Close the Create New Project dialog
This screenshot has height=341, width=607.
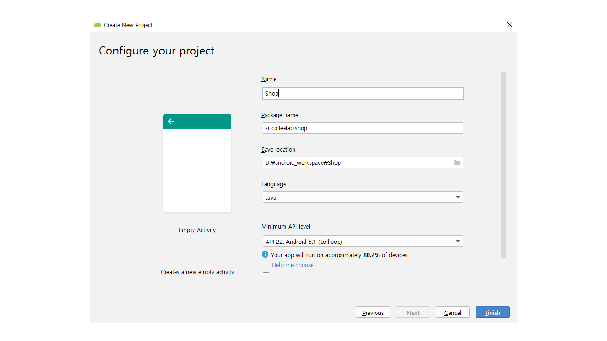(510, 25)
